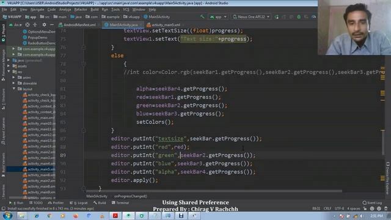Image resolution: width=391 pixels, height=220 pixels.
Task: Click the vertical editor scrollbar
Action: tap(383, 142)
